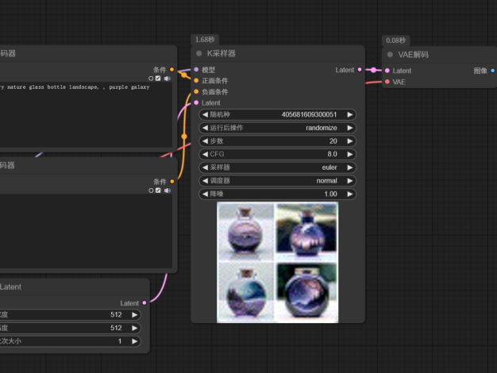Increase 步数 with right arrow
This screenshot has width=497, height=373.
click(x=350, y=141)
